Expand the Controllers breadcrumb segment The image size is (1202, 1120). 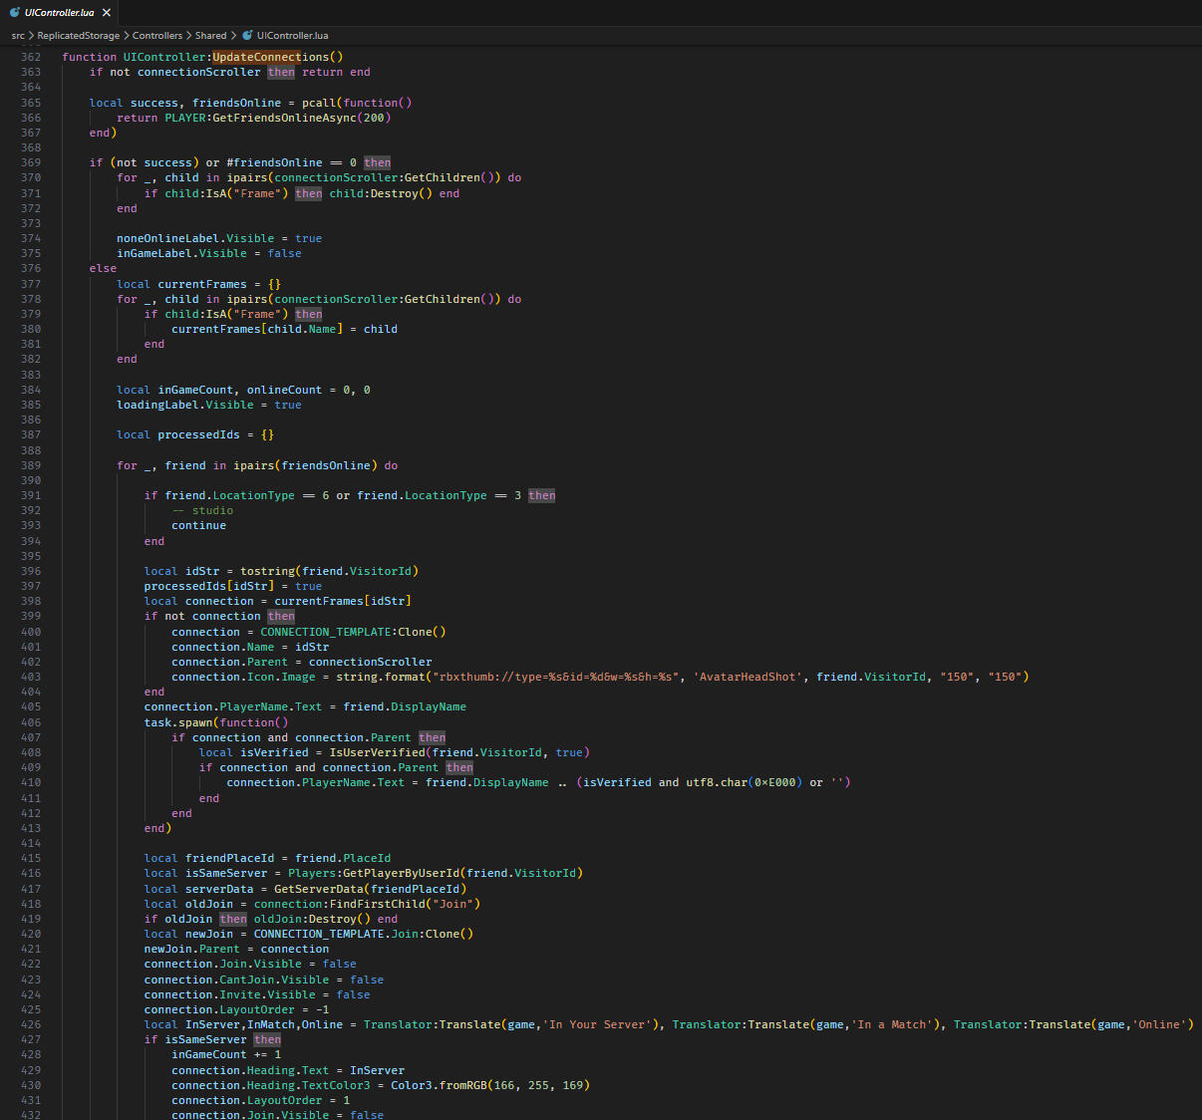point(156,36)
